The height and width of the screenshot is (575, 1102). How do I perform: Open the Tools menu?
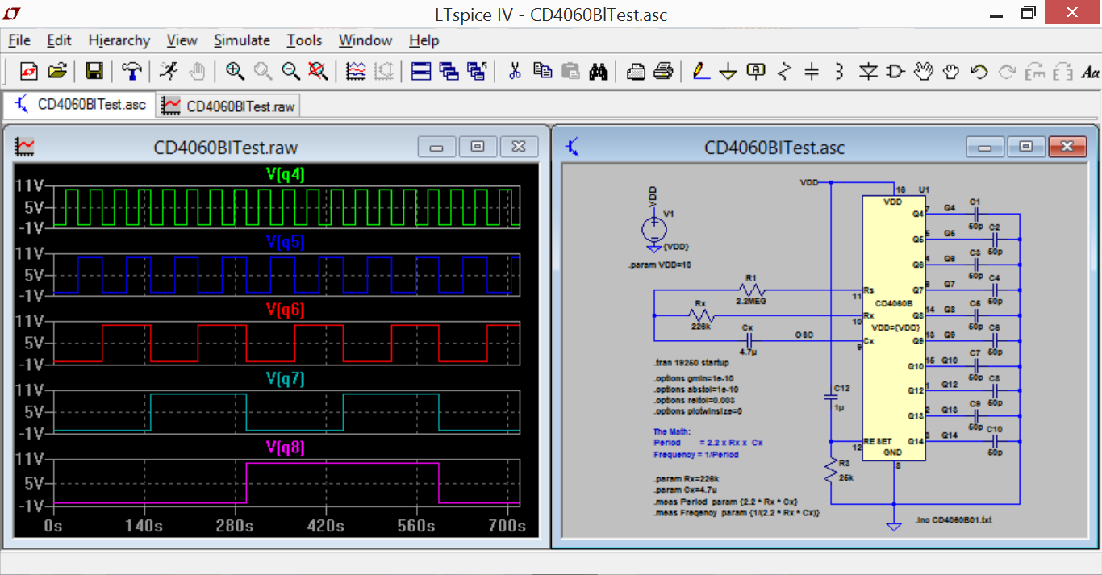304,40
